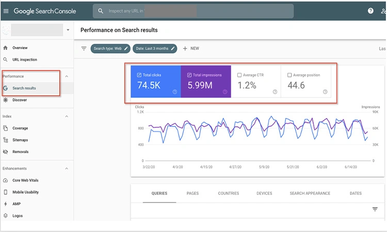
Task: Click the Total clicks help icon
Action: pos(175,92)
